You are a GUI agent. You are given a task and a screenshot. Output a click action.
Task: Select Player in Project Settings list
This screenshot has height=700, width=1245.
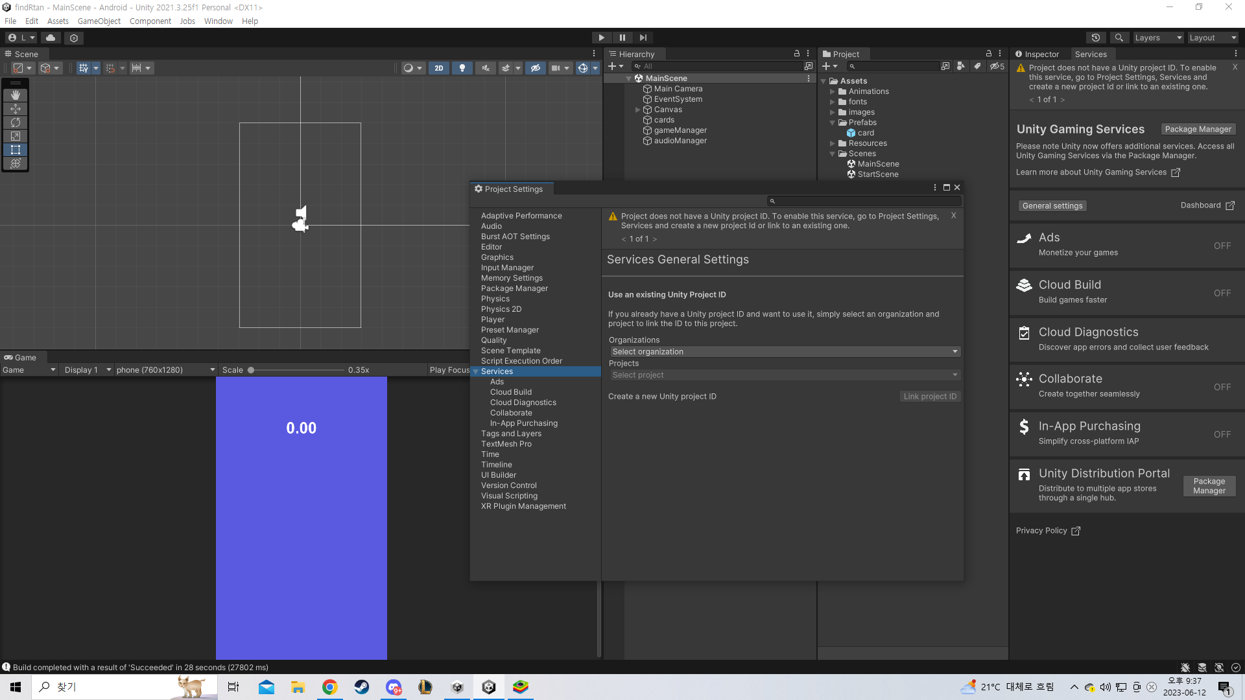(x=492, y=320)
